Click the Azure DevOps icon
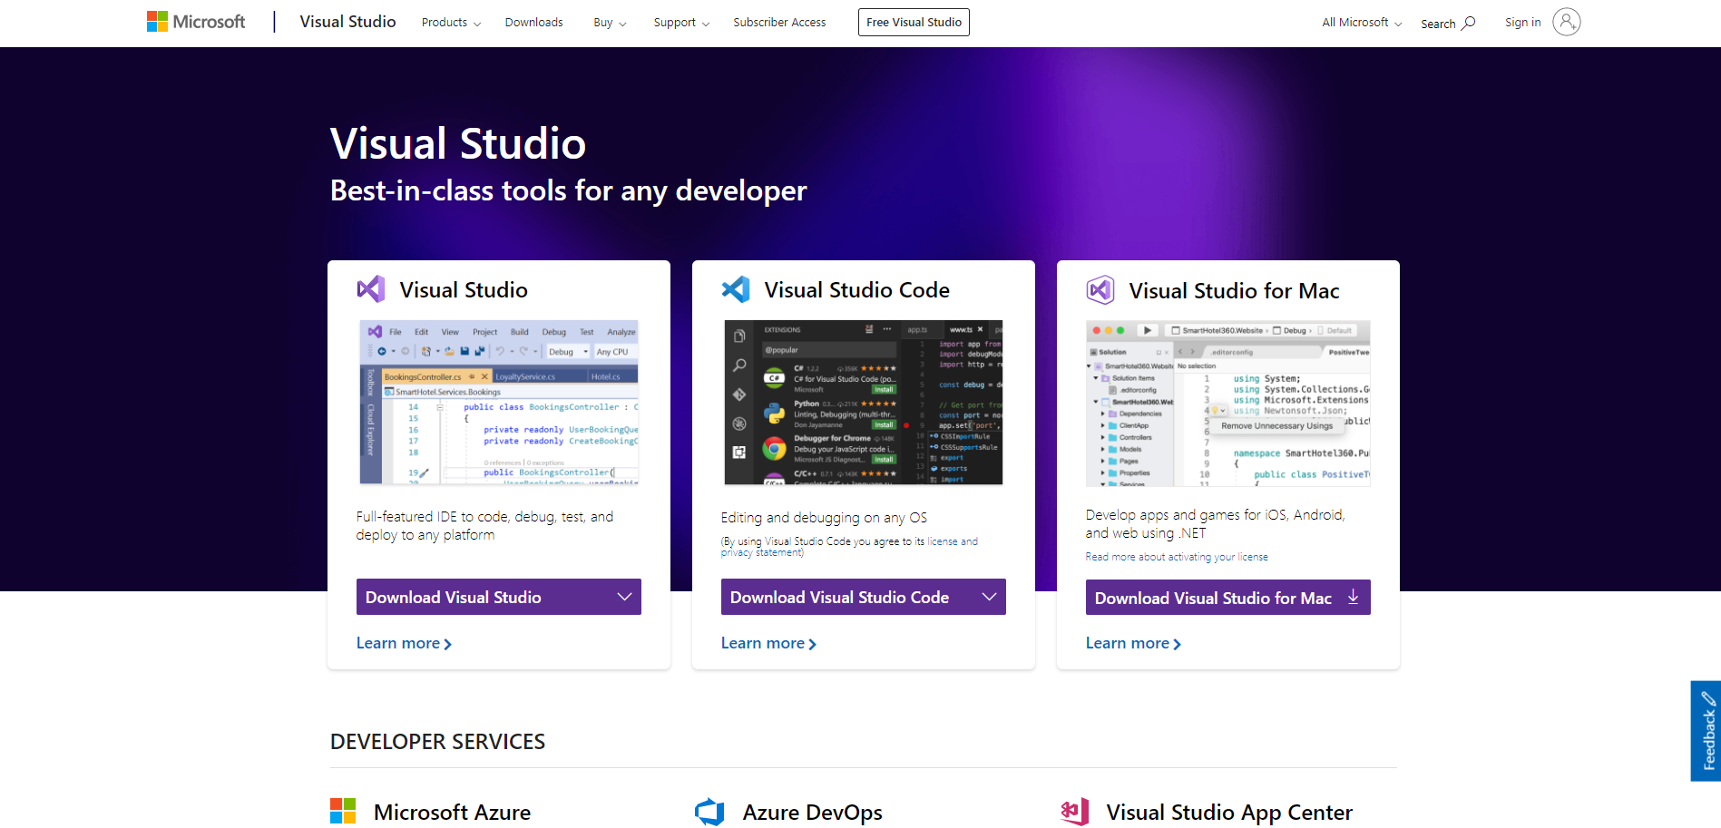 (709, 812)
